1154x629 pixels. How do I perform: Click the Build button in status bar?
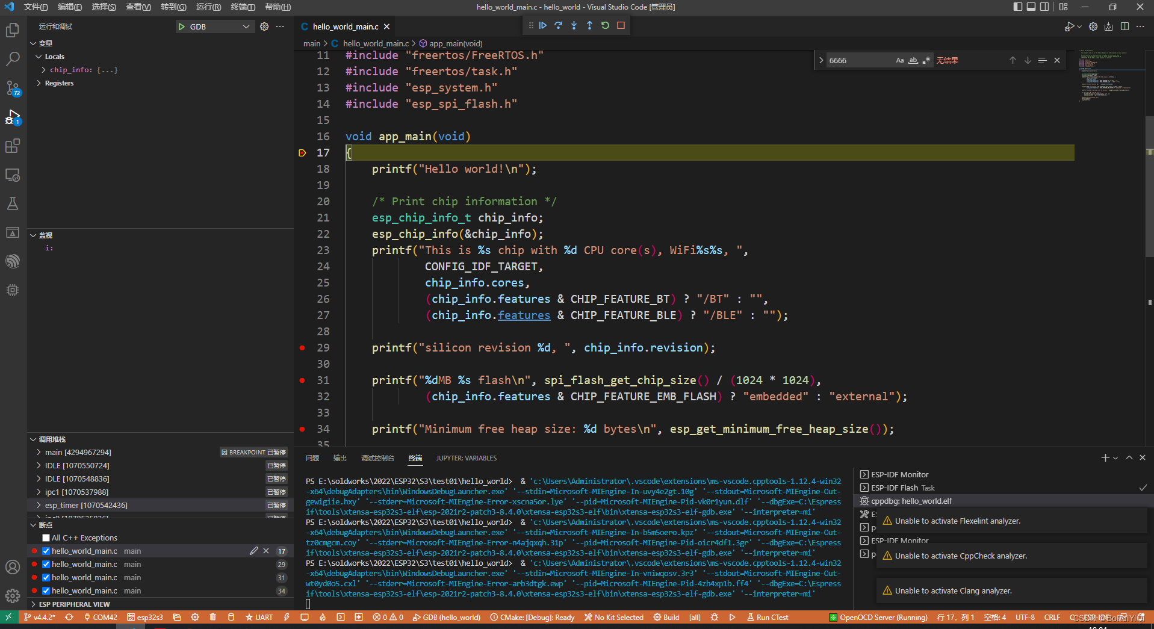[x=666, y=617]
